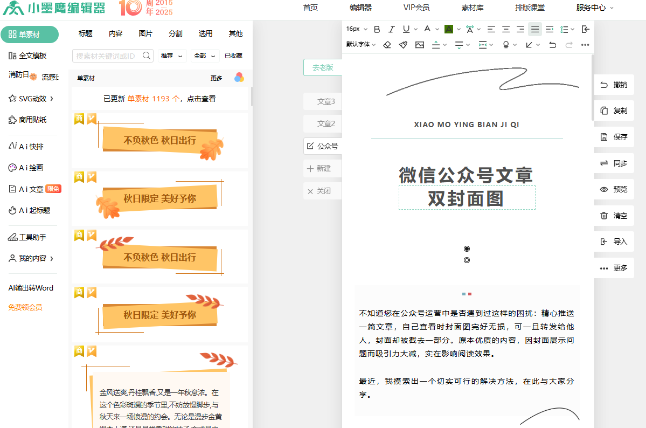Click the green text highlight color swatch

(448, 29)
